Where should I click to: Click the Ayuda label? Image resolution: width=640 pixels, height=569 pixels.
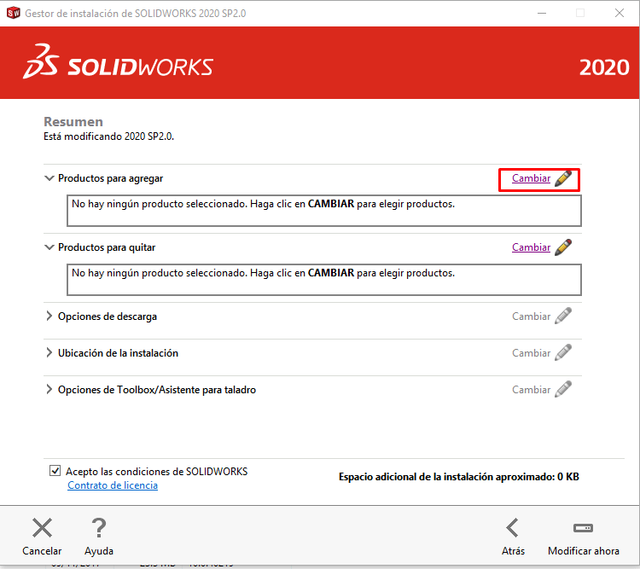coord(99,551)
